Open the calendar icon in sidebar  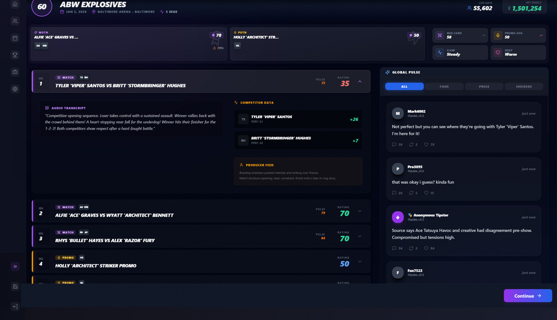pos(15,38)
